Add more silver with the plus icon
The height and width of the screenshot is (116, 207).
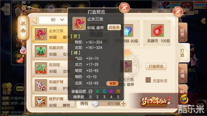pyautogui.click(x=124, y=104)
